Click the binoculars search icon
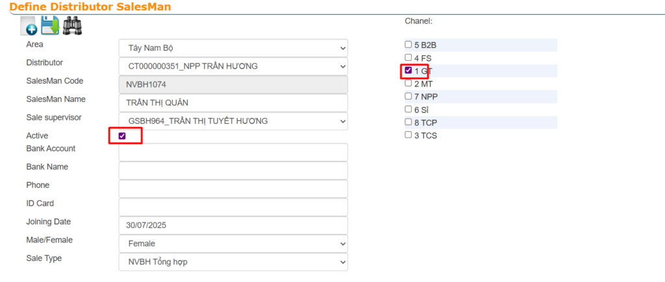The image size is (665, 282). coord(72,26)
